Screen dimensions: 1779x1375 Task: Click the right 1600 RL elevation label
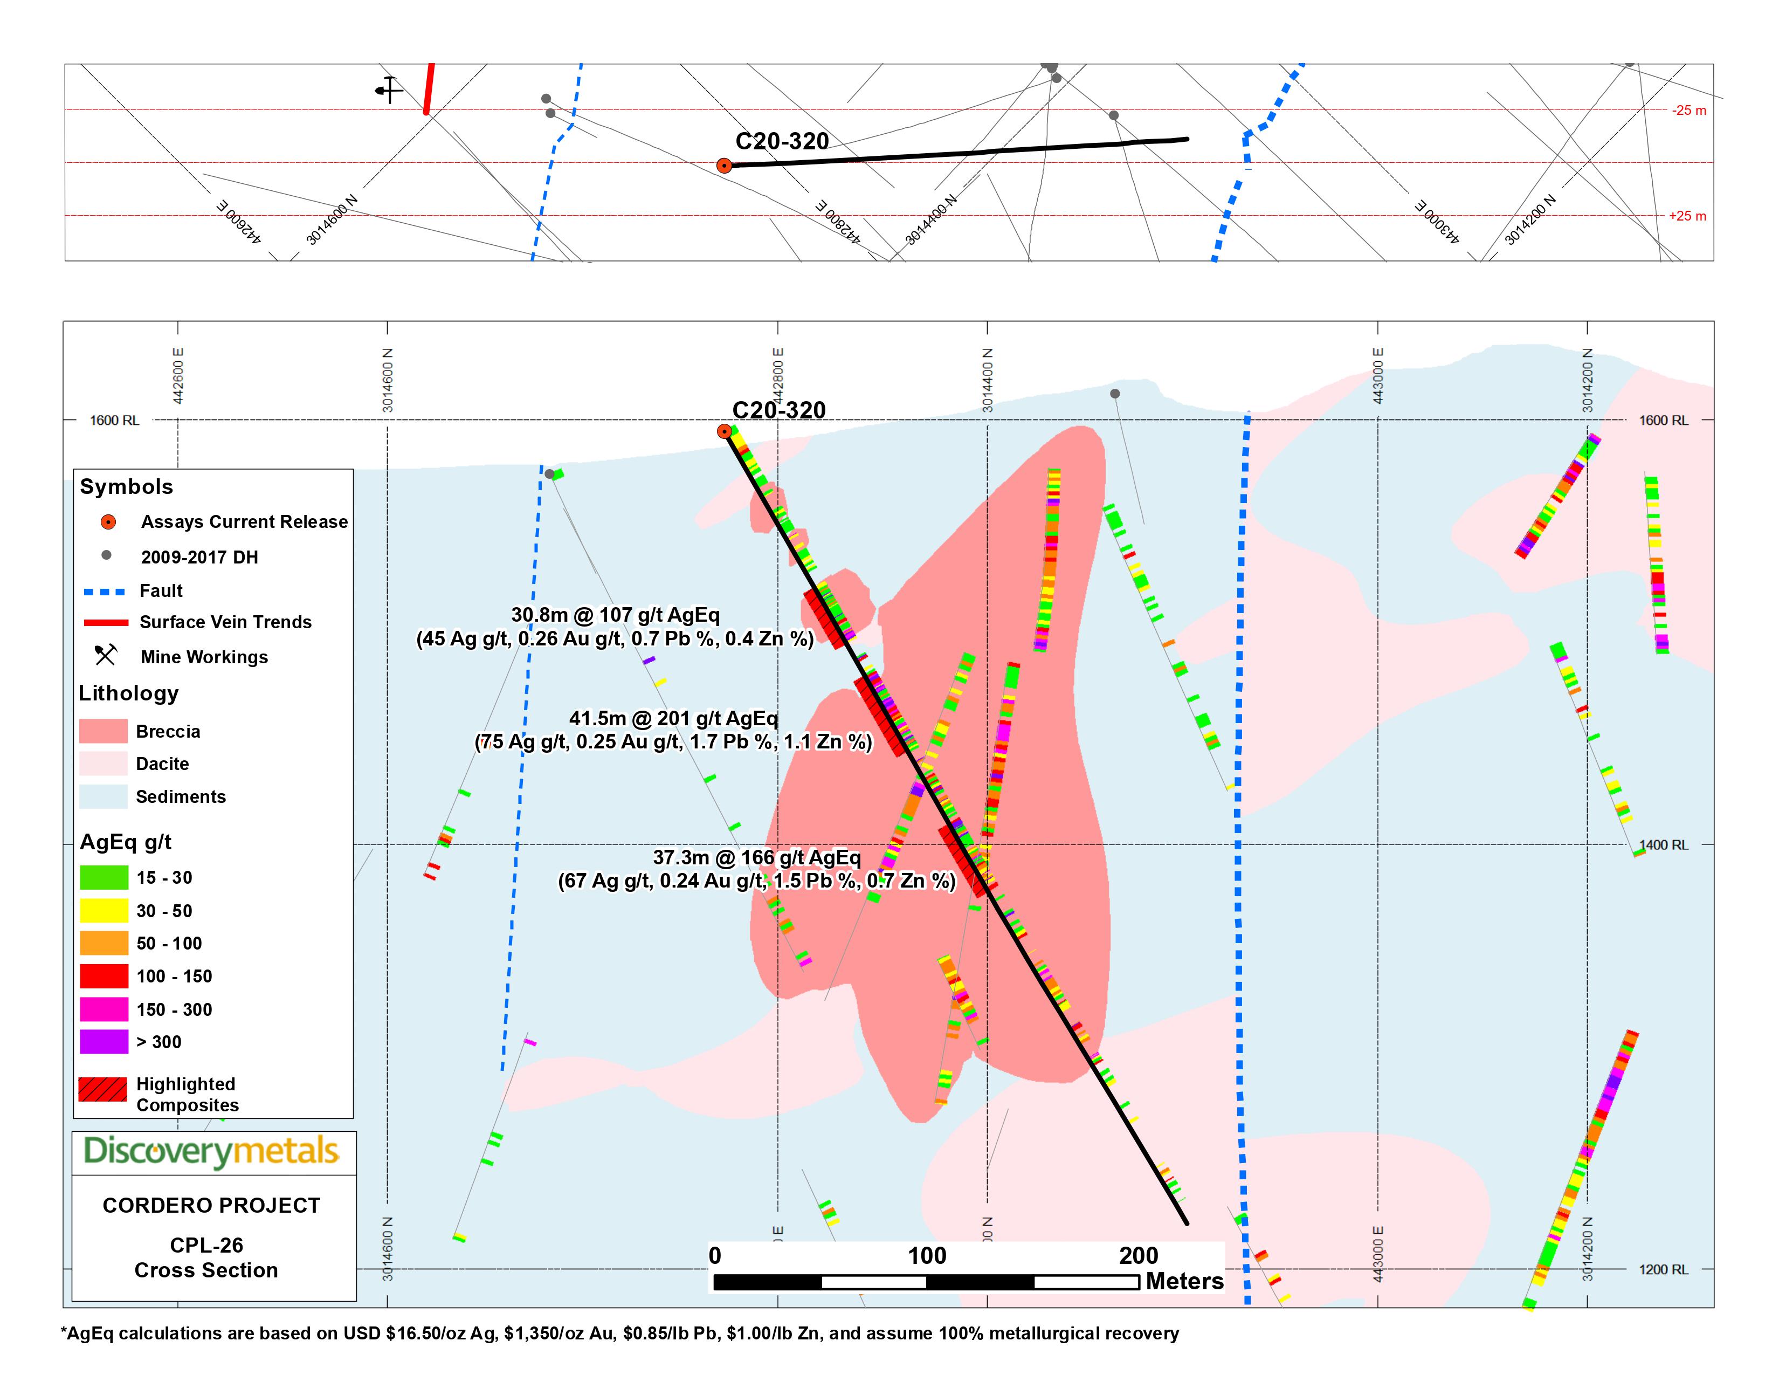point(1663,421)
